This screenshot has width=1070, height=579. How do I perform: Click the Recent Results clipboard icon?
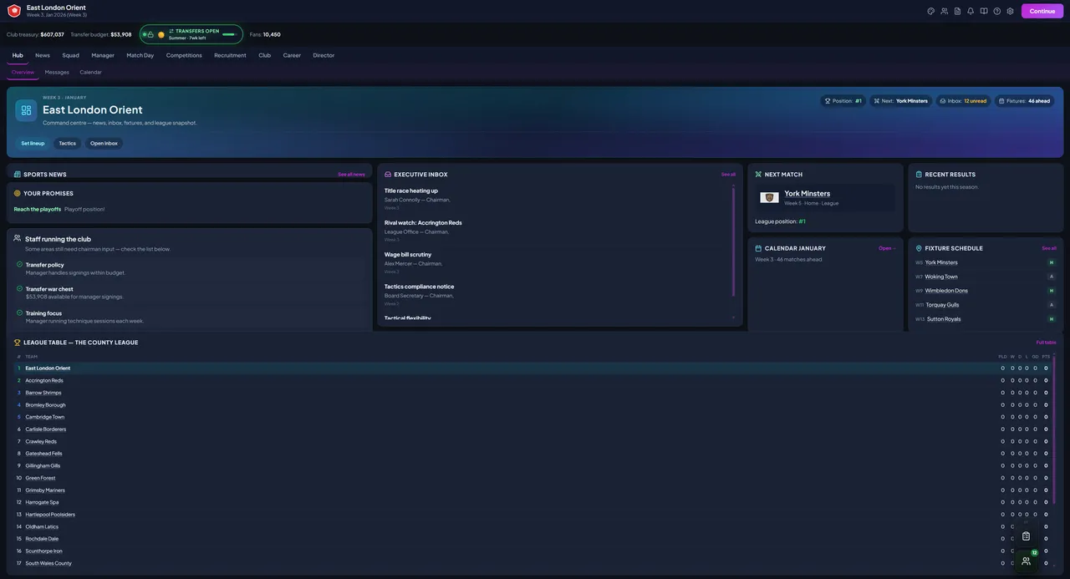[919, 175]
